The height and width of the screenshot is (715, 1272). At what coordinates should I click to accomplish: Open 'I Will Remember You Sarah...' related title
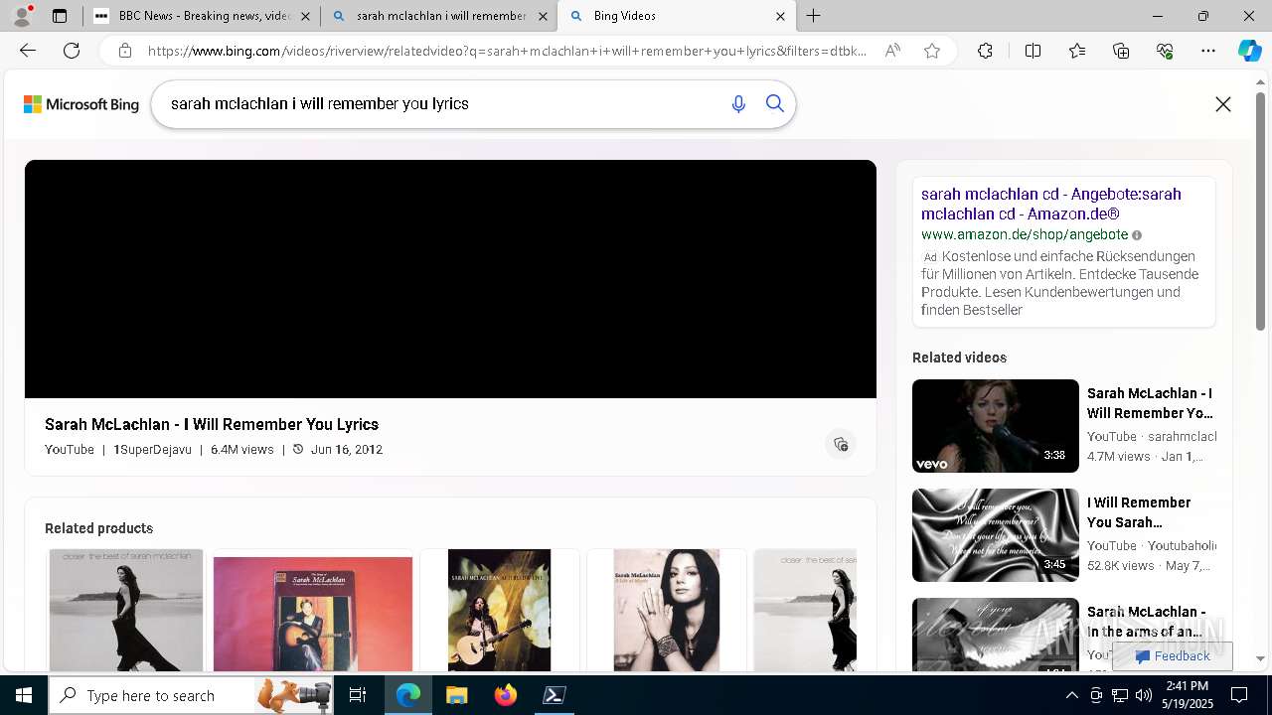pos(1139,512)
